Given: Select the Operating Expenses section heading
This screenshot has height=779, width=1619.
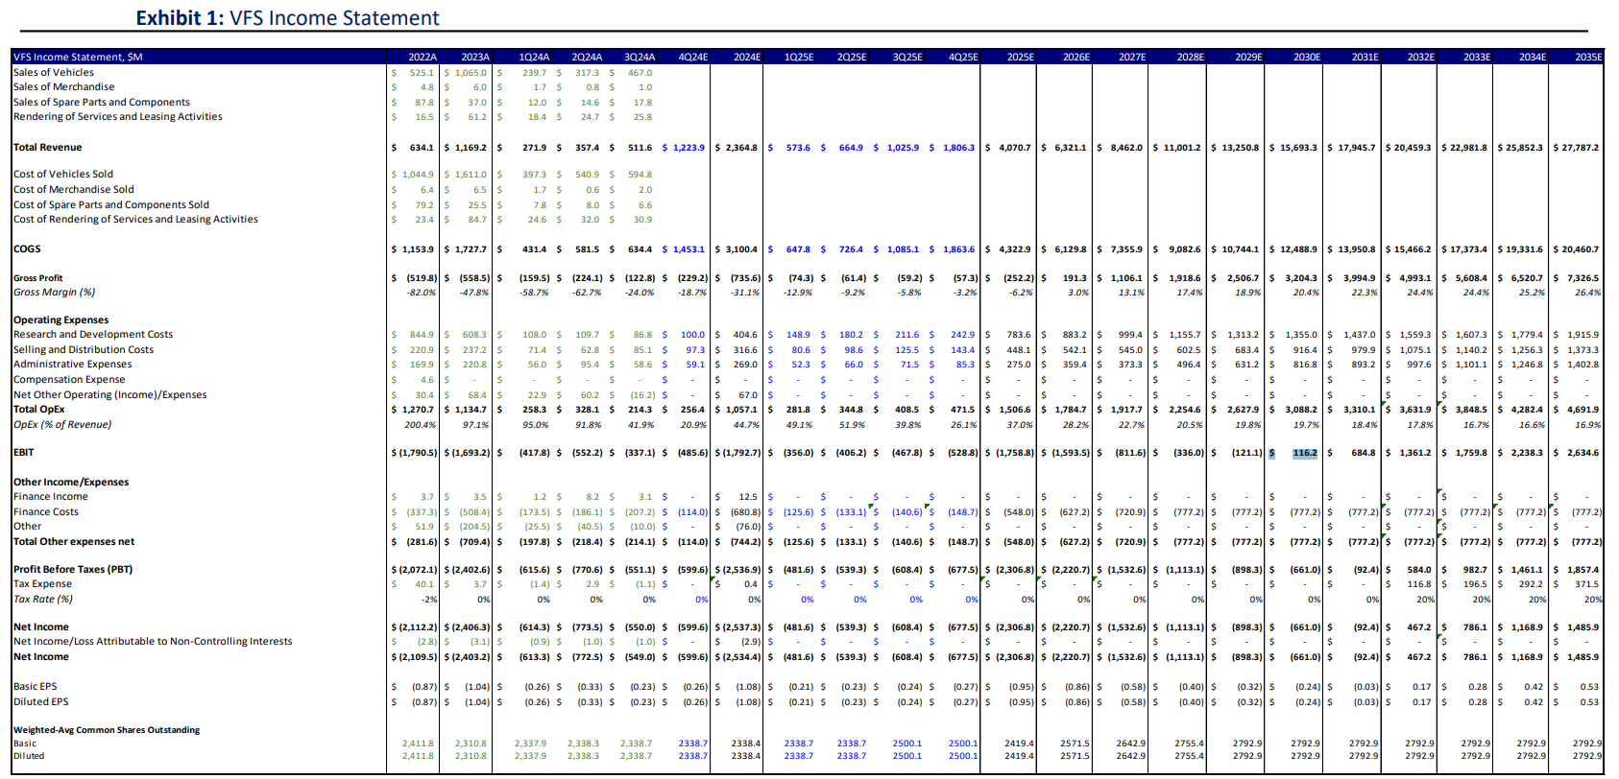Looking at the screenshot, I should point(60,320).
